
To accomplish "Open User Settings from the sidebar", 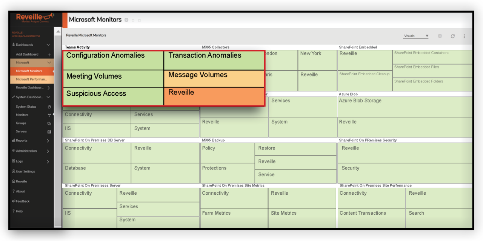I will 25,171.
